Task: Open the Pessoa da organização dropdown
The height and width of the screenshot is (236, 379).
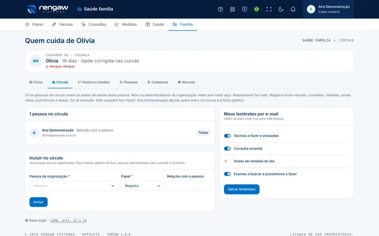Action: point(74,186)
